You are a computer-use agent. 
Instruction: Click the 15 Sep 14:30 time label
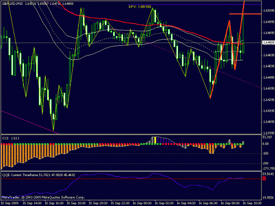[x=32, y=203]
